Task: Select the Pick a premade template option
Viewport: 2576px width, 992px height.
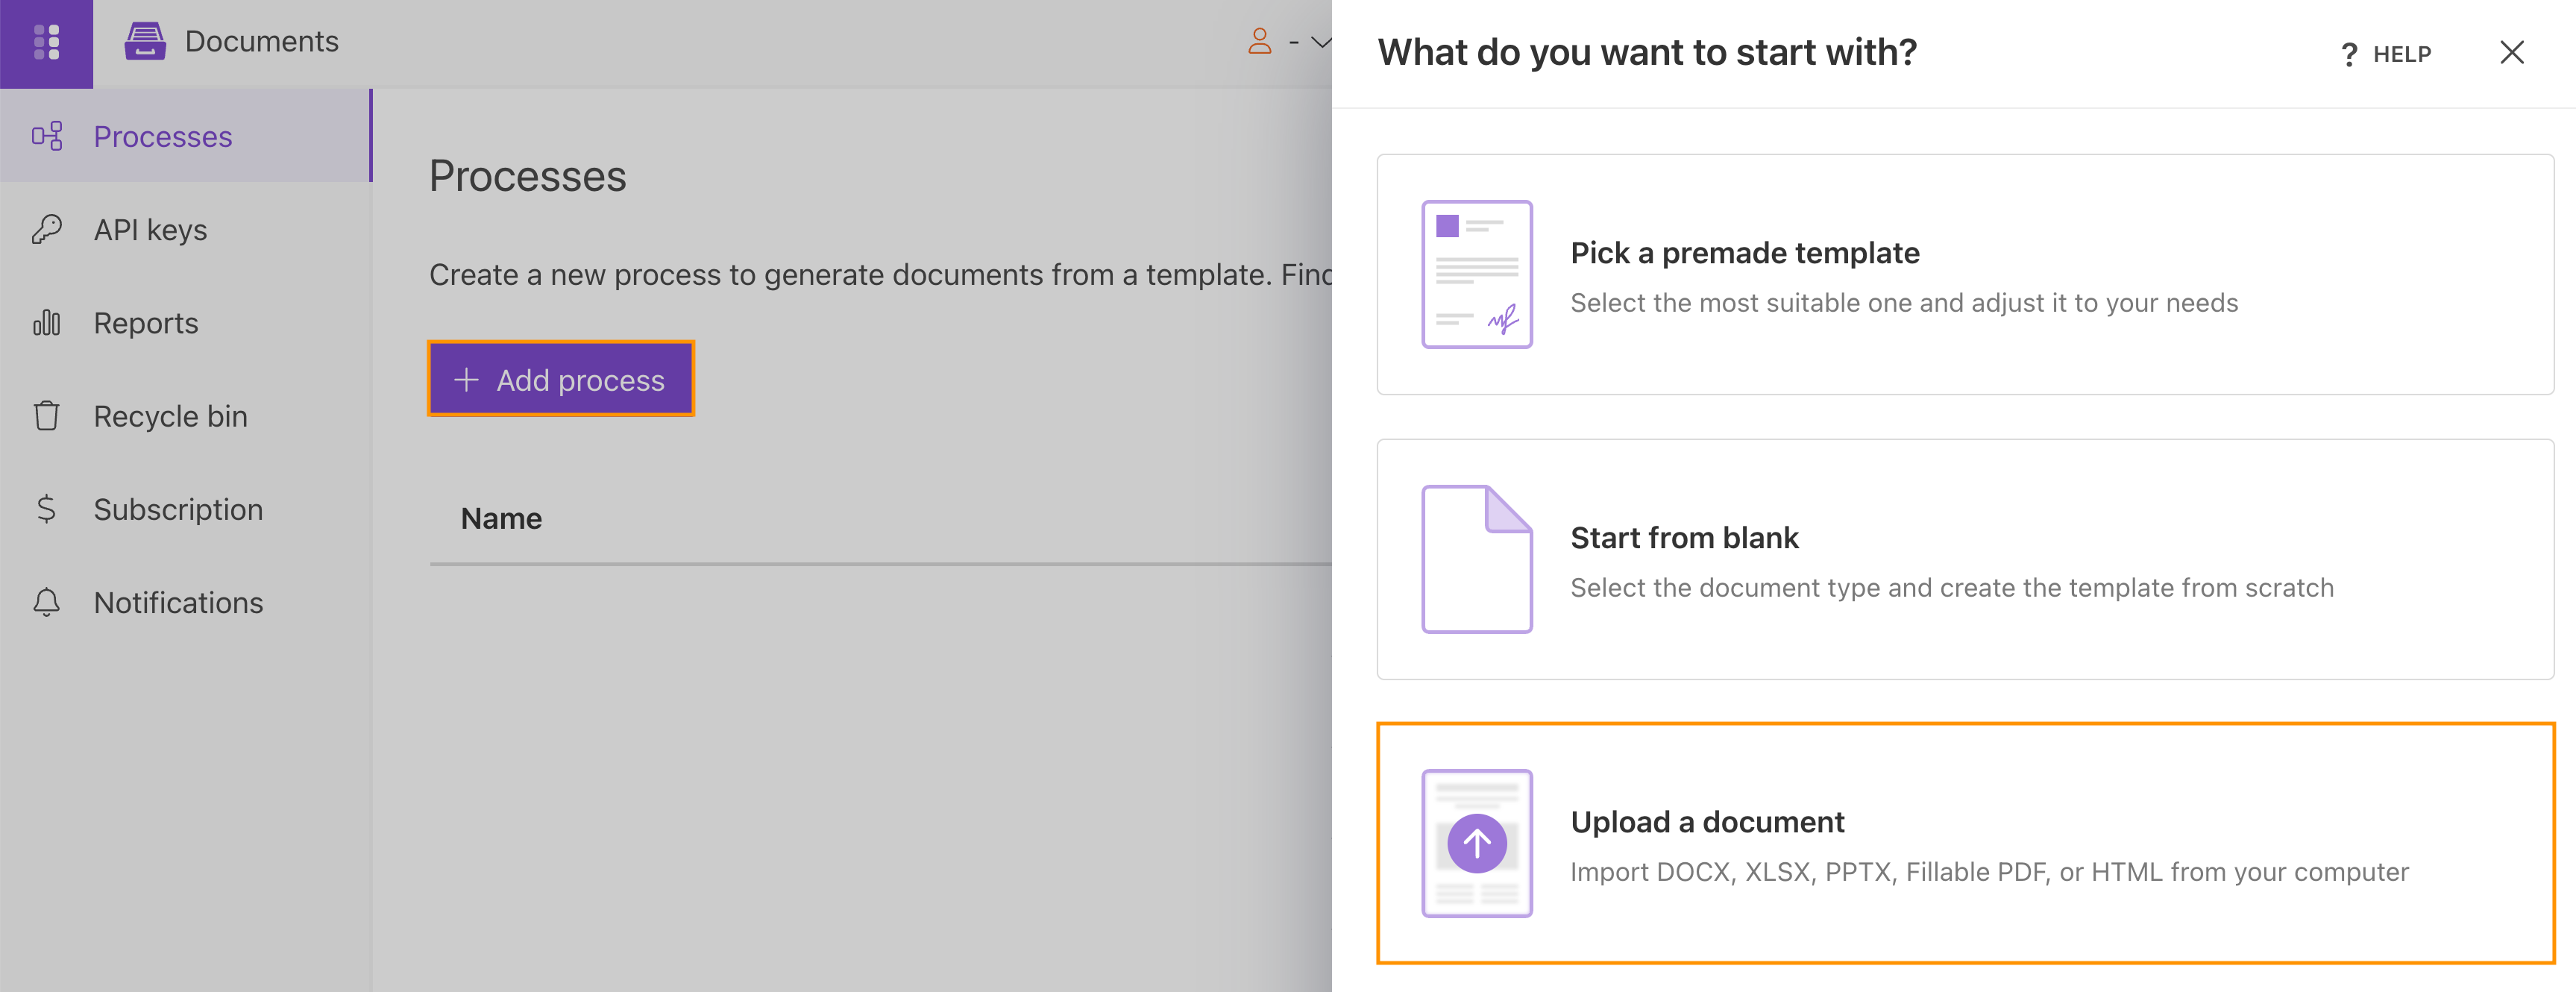Action: (1965, 274)
